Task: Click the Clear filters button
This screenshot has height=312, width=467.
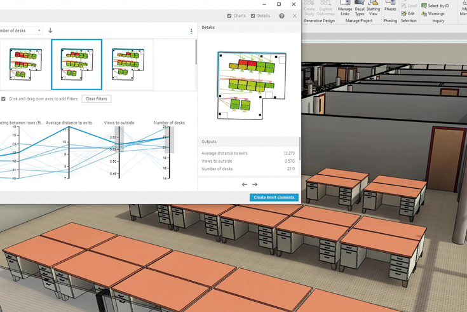Action: pos(97,99)
